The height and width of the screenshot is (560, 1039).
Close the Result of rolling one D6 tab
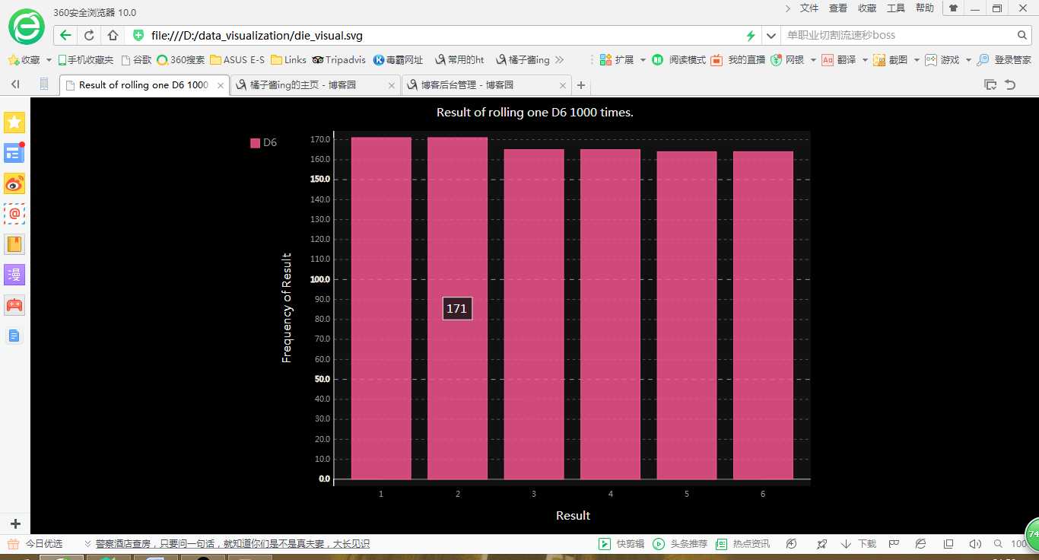pyautogui.click(x=221, y=85)
